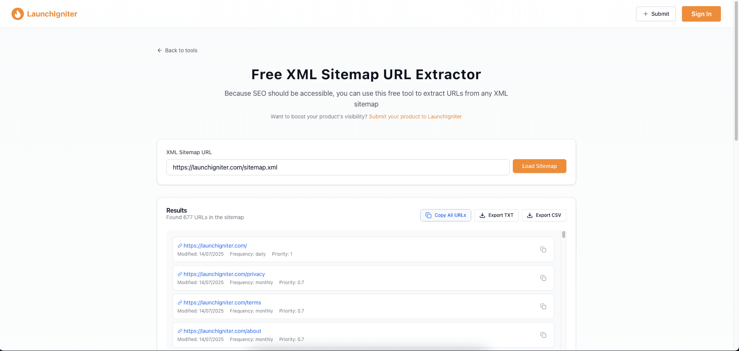The width and height of the screenshot is (739, 351).
Task: Open the LaunchIgniter brand name link
Action: [52, 14]
